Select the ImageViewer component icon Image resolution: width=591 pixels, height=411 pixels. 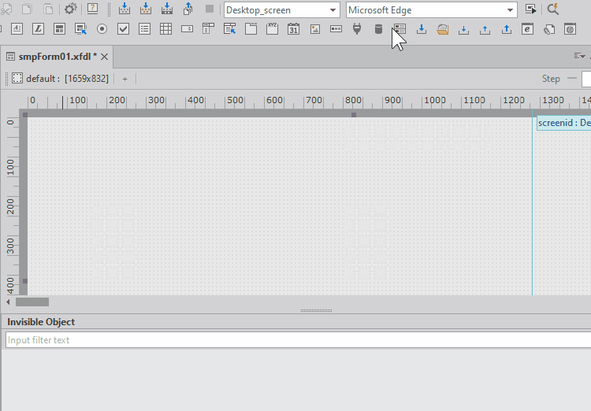pos(315,29)
